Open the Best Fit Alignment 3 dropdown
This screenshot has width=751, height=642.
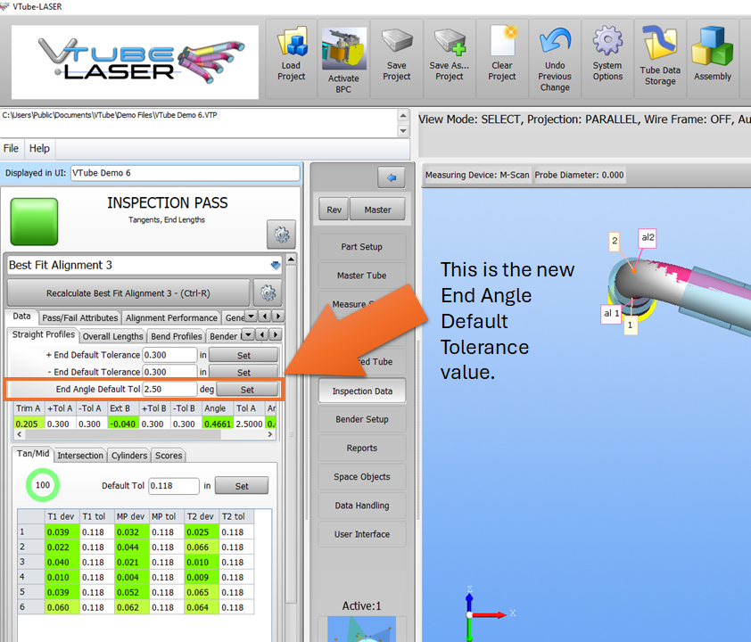coord(276,265)
